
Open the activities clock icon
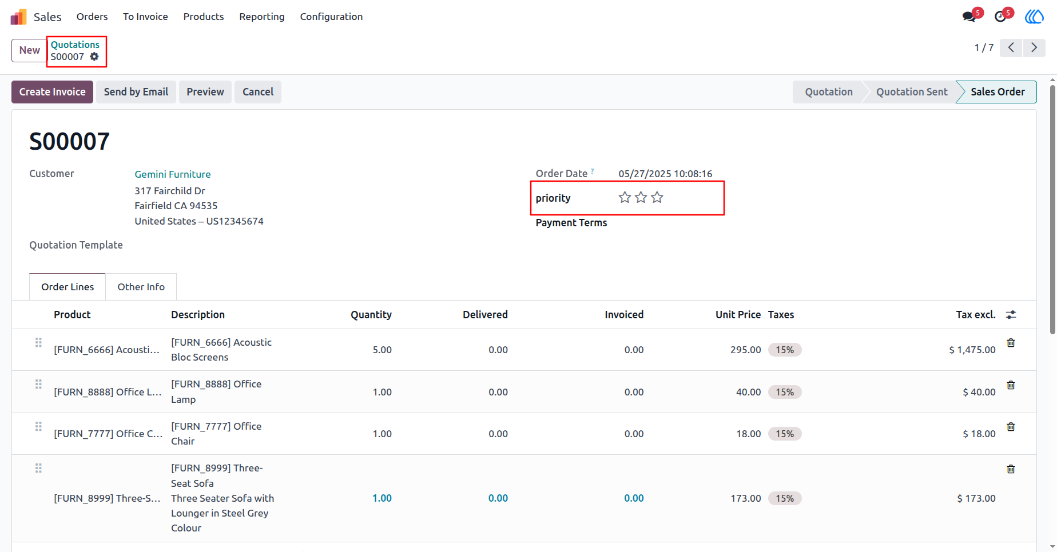[x=1000, y=17]
